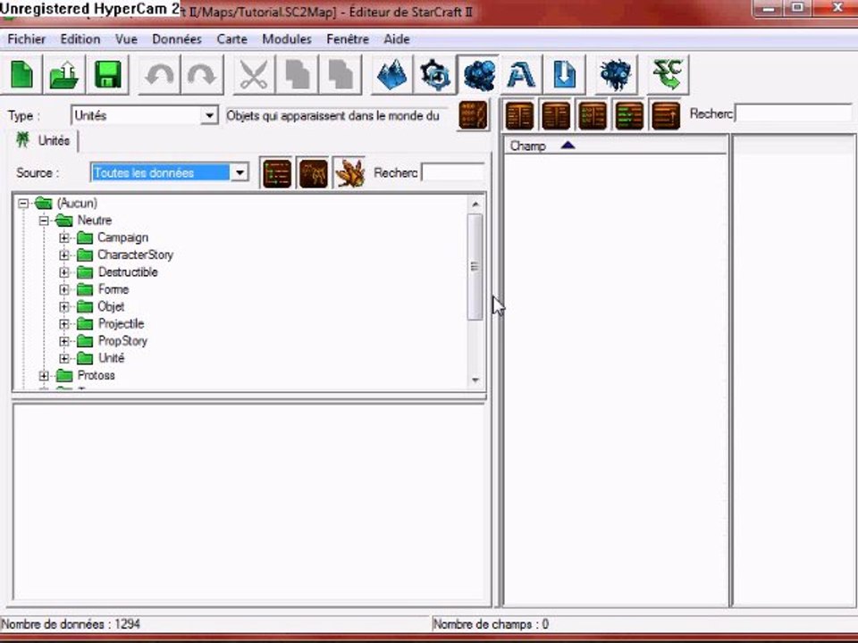Select fifth field-view icon with arrow
This screenshot has height=643, width=858.
tap(666, 115)
